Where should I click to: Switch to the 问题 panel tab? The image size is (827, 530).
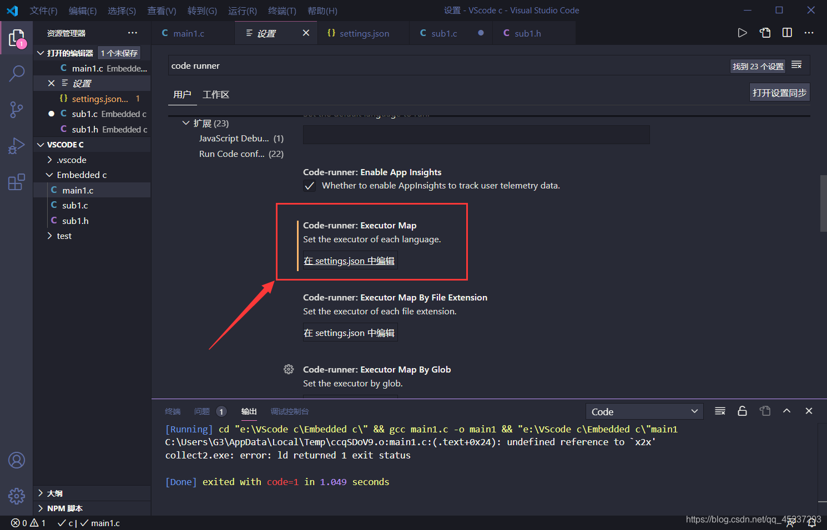click(x=210, y=411)
